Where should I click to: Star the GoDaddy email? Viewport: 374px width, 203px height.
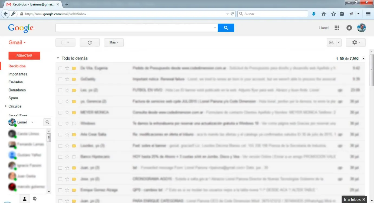[x=67, y=79]
